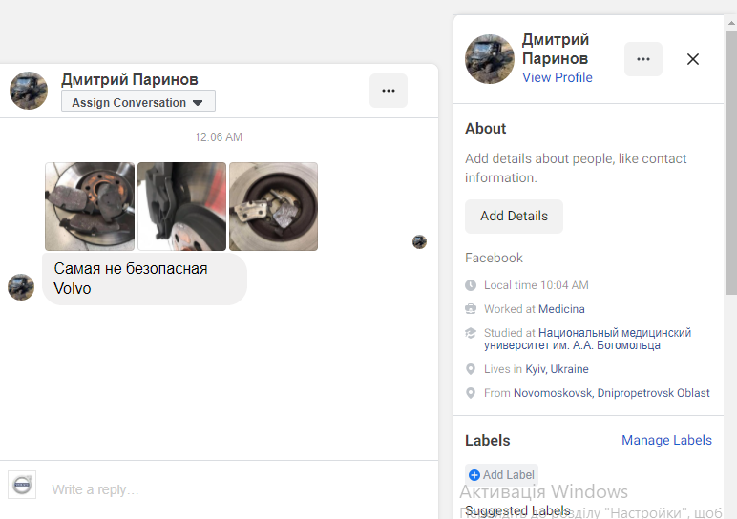Open Novomoskovsk, Dnipropetrovsk Oblast hometown link
Screen dimensions: 737x519
(611, 393)
